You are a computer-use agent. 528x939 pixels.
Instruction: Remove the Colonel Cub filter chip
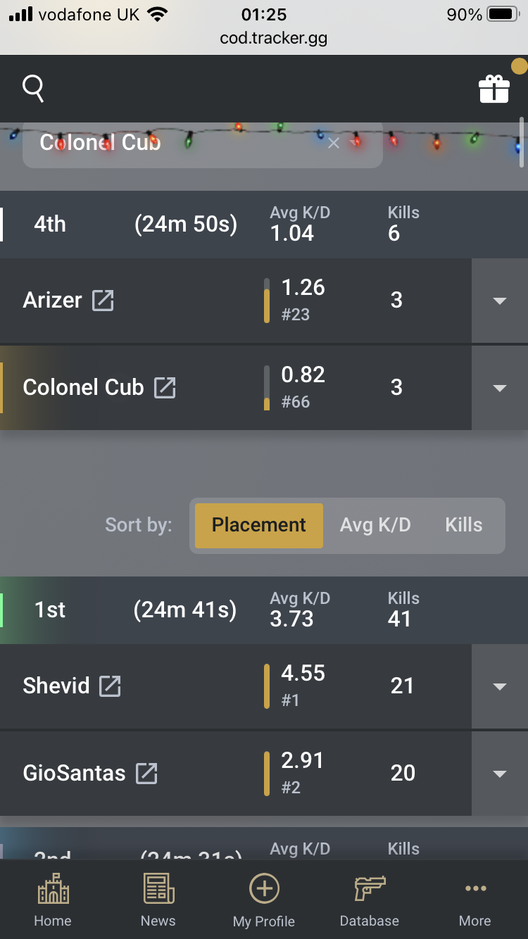click(x=334, y=143)
